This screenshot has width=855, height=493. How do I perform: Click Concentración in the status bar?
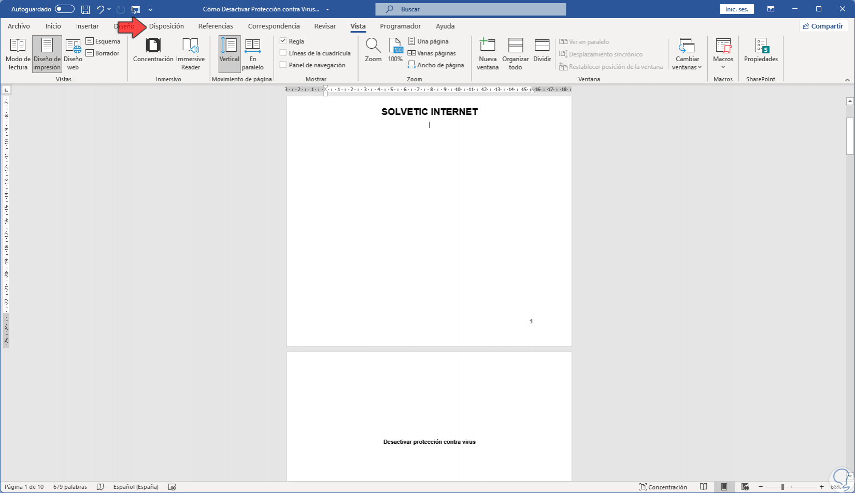(663, 487)
